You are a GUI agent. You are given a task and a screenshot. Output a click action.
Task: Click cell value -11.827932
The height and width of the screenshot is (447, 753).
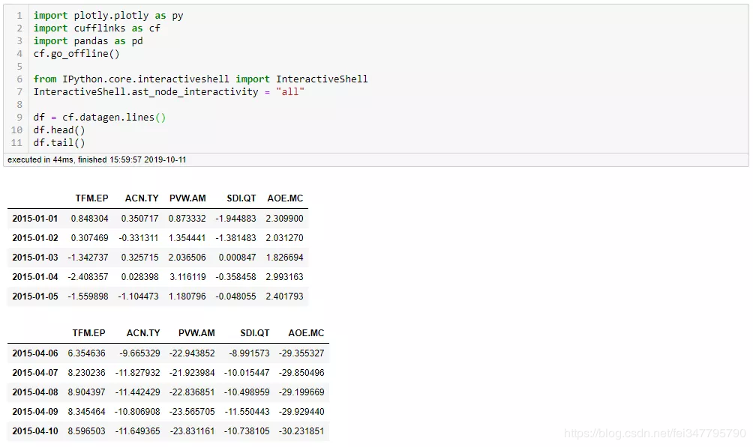click(x=138, y=373)
